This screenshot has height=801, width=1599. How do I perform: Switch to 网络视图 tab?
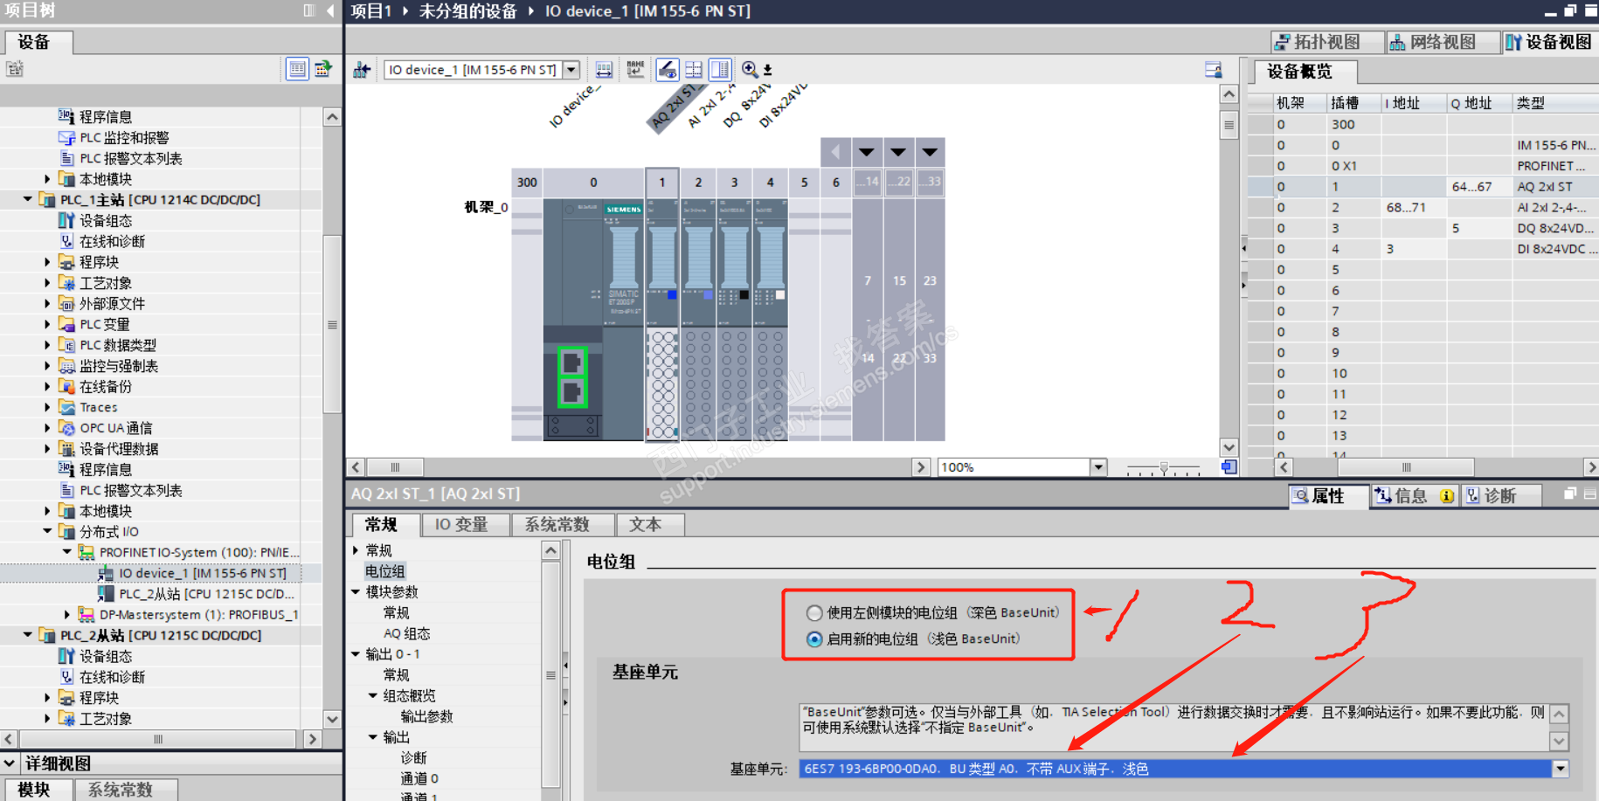click(1443, 42)
